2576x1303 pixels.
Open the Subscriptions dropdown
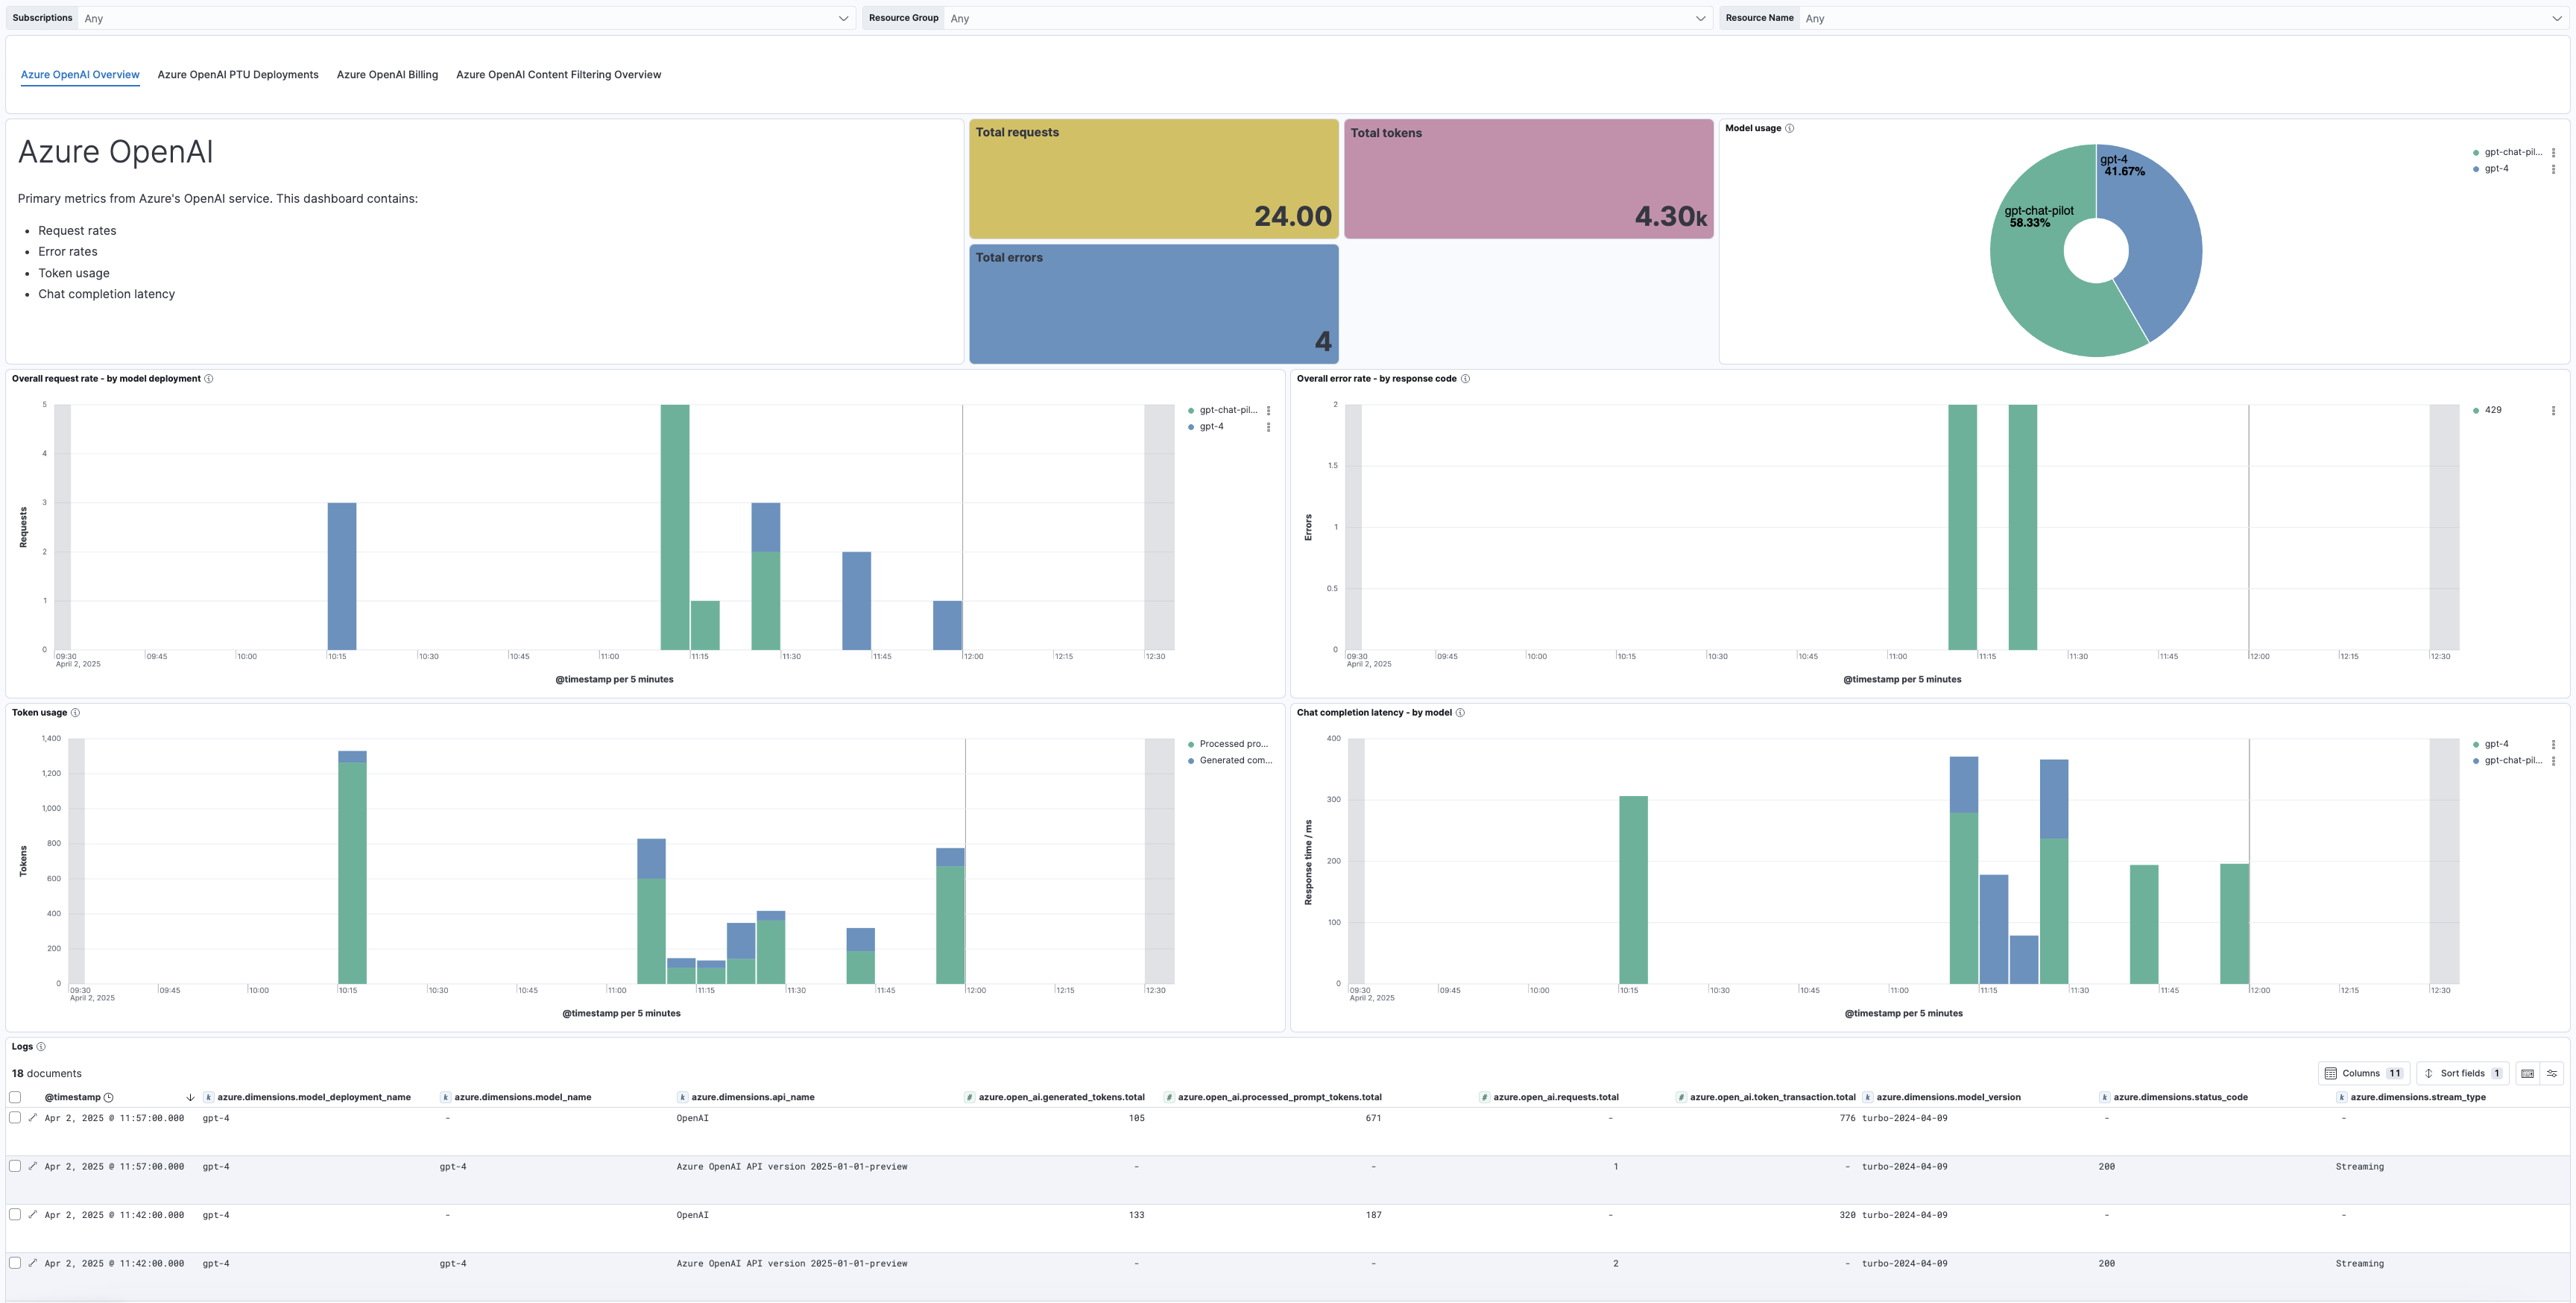tap(460, 17)
